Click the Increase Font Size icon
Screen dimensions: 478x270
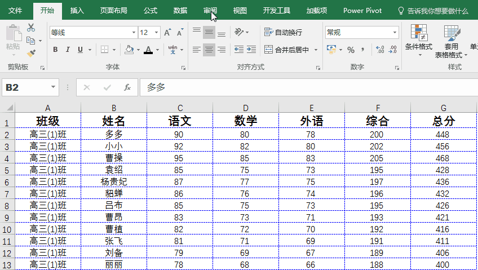point(167,33)
